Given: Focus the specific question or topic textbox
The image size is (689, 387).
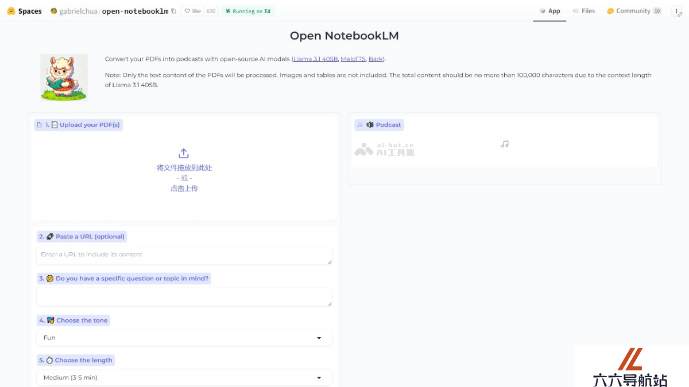Looking at the screenshot, I should coord(184,297).
